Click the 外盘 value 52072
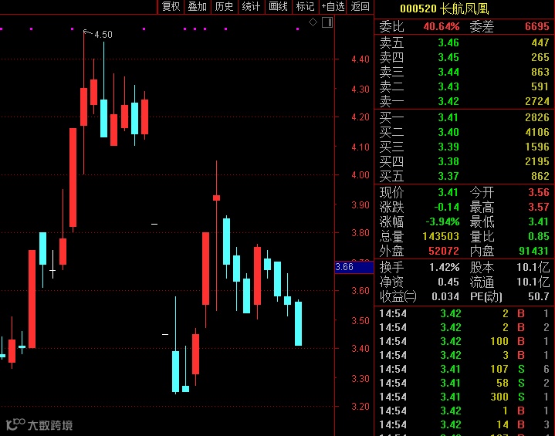The image size is (555, 436). [x=444, y=252]
